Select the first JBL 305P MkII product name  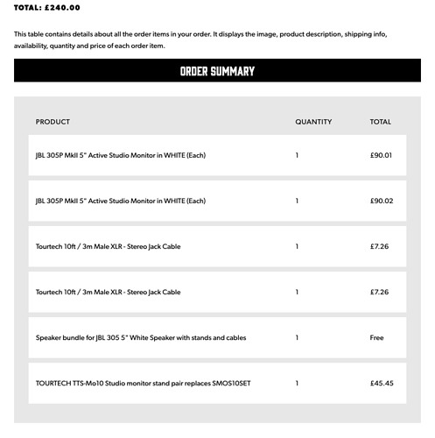[x=121, y=155]
